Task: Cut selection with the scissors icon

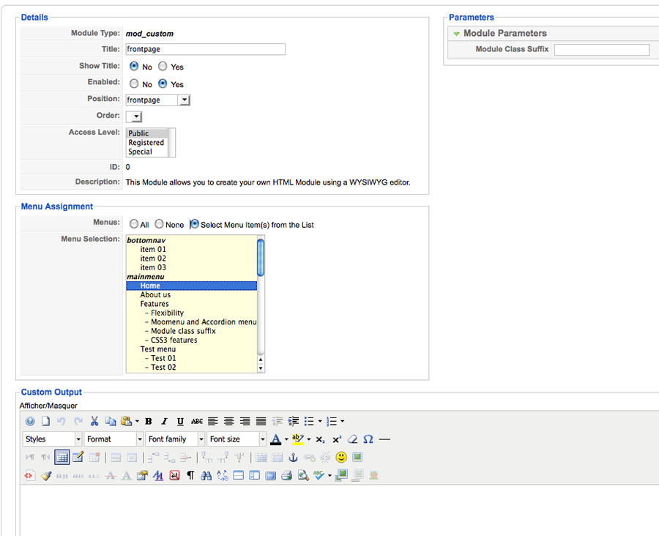Action: coord(94,421)
